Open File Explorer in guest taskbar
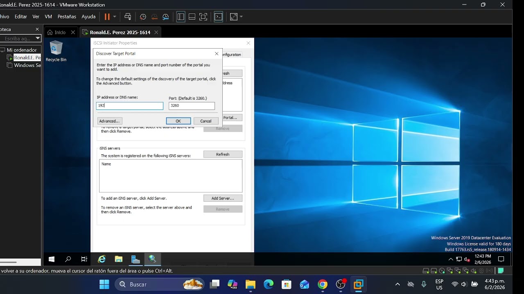524x294 pixels. click(x=119, y=259)
